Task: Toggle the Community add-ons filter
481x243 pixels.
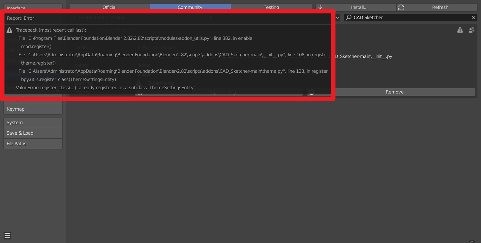Action: coord(190,7)
